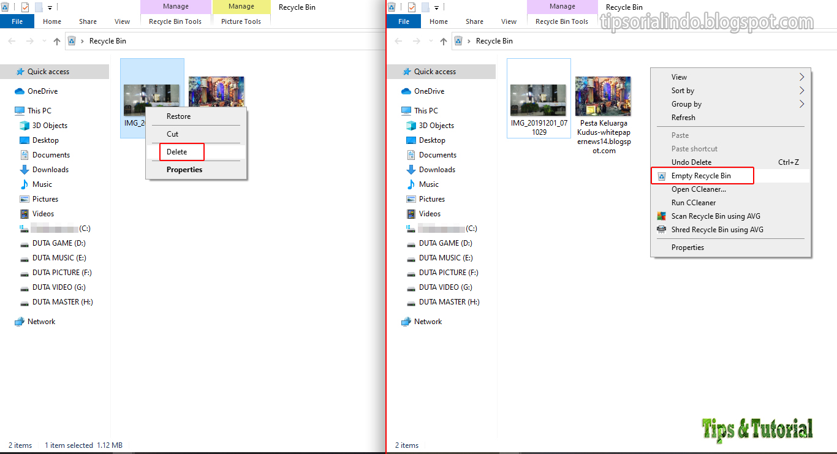The image size is (837, 454).
Task: Expand the Sort by submenu arrow
Action: (x=802, y=90)
